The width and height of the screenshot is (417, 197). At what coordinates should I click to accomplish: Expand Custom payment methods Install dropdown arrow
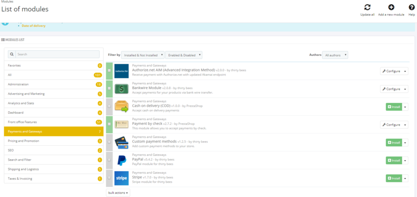click(405, 142)
